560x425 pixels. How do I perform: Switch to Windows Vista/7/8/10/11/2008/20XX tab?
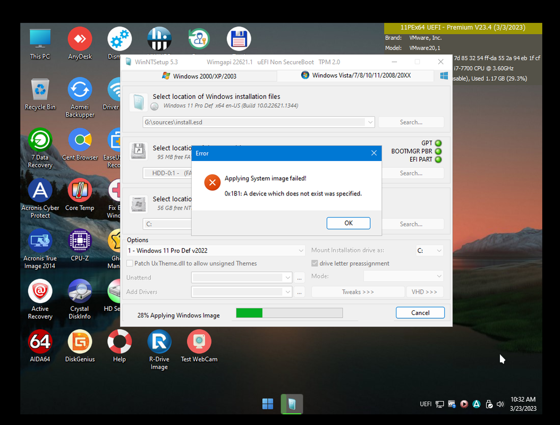click(356, 75)
